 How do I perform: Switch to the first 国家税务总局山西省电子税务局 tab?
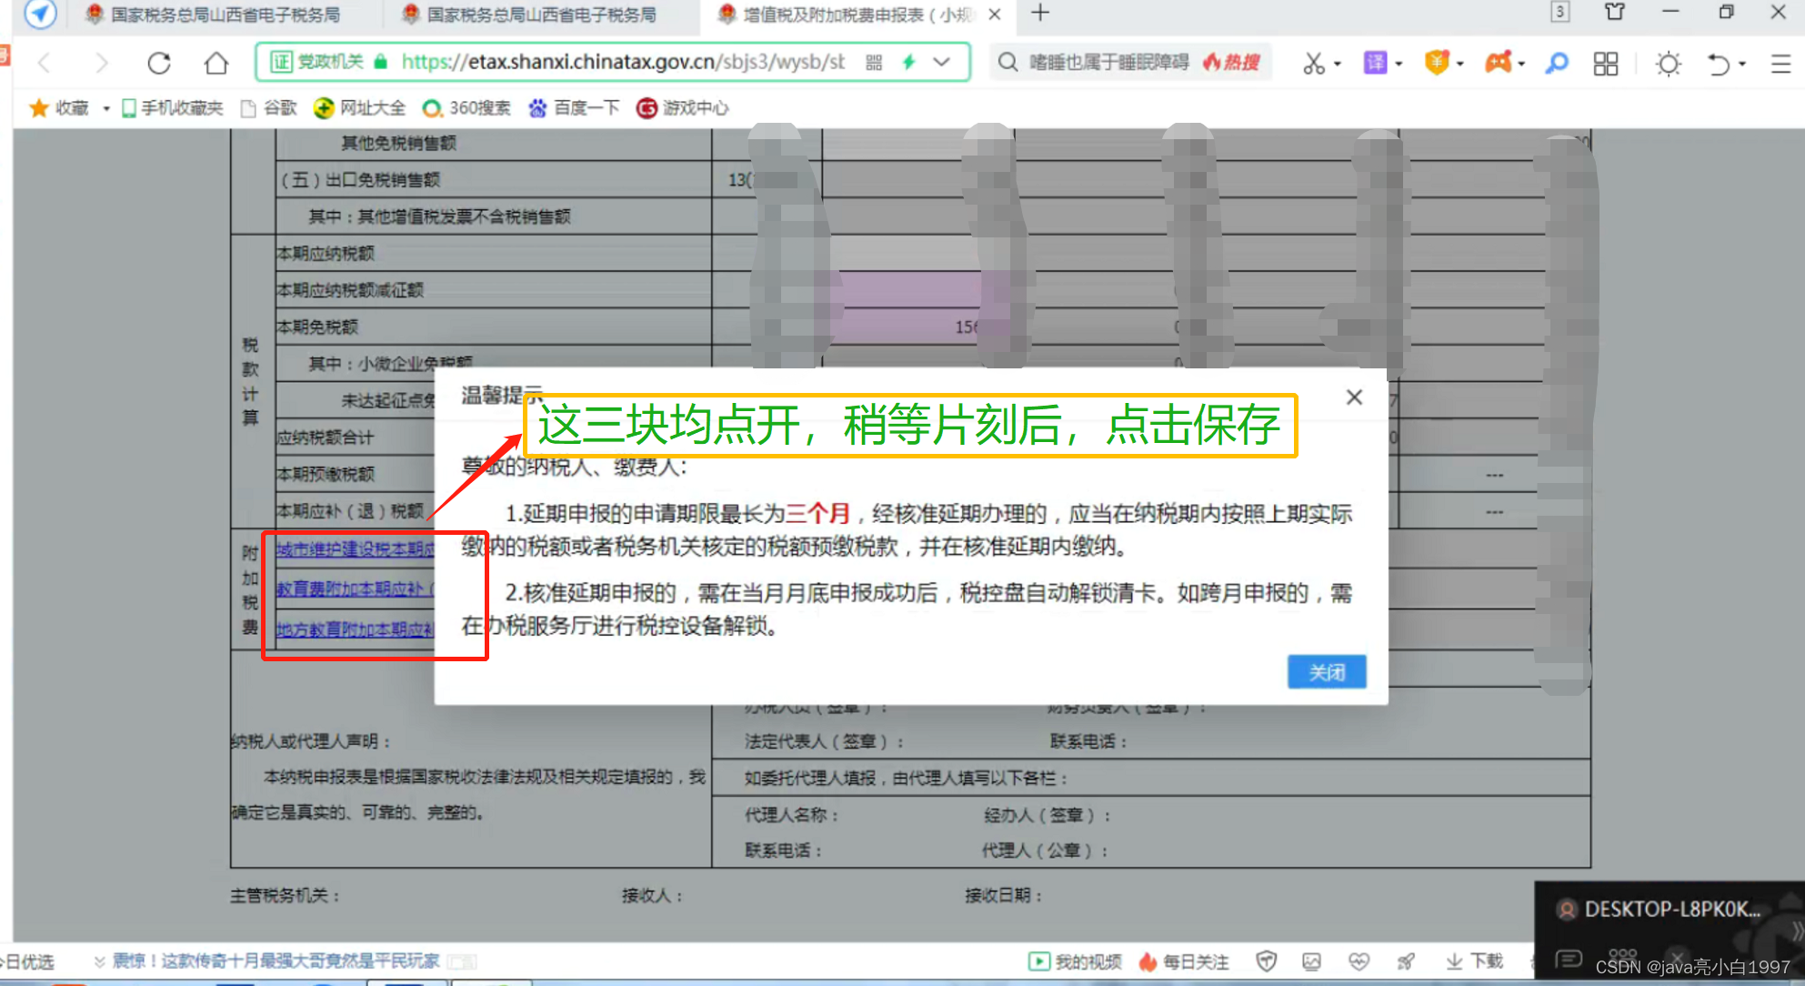tap(218, 15)
